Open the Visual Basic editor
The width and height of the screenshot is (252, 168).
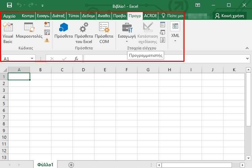(8, 33)
